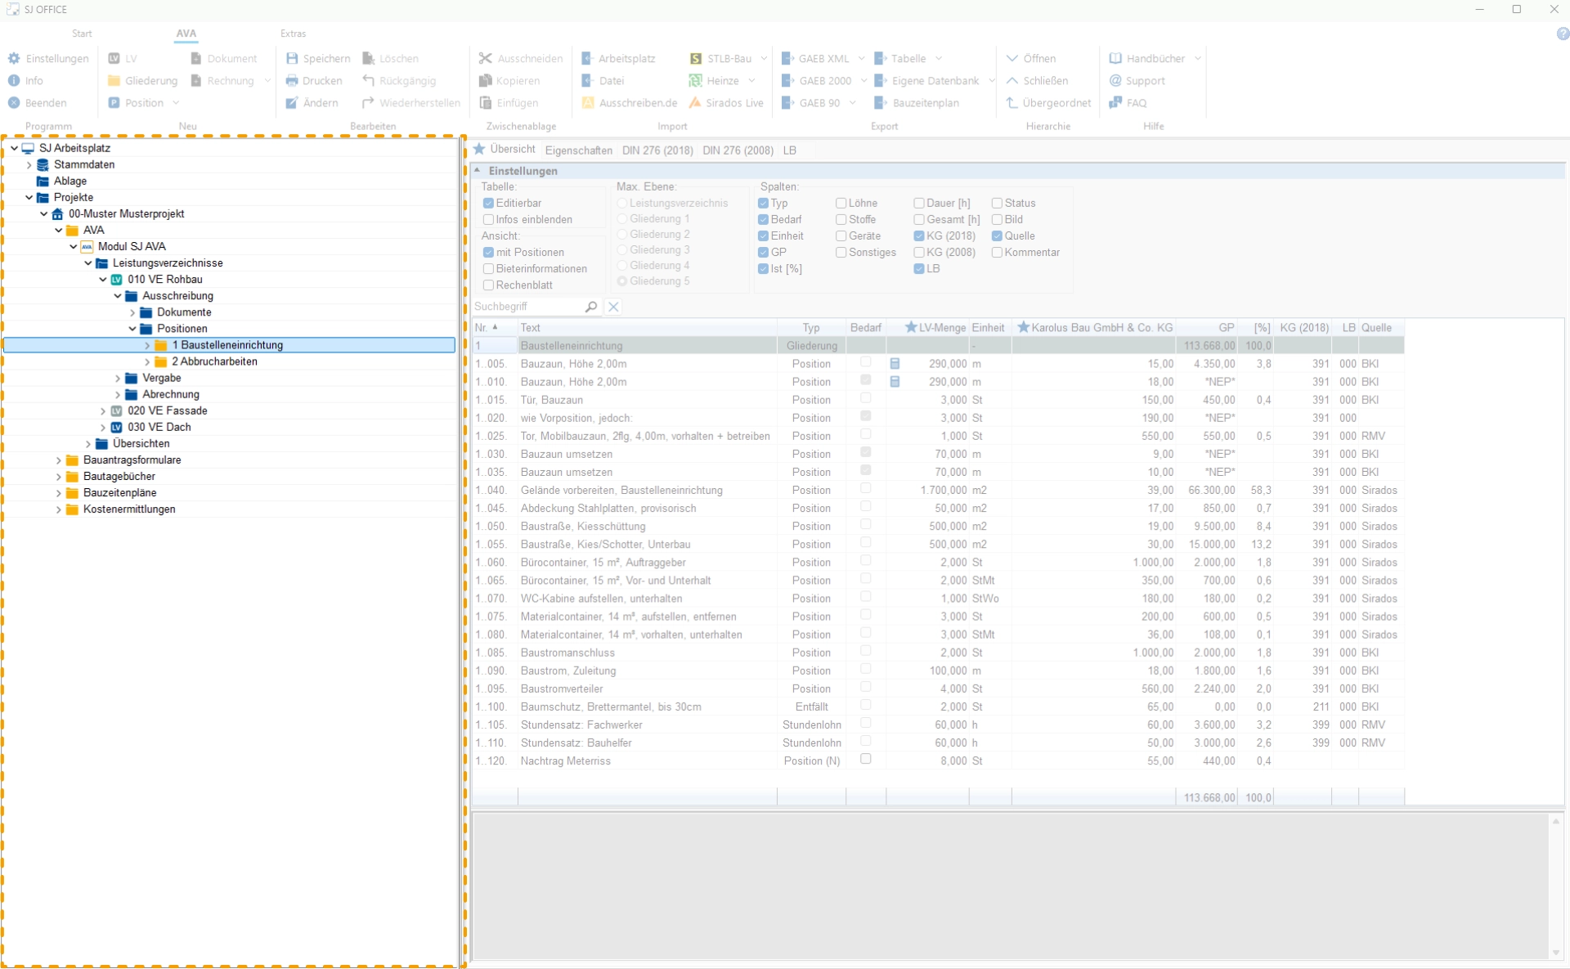Click the Speichern save icon
The height and width of the screenshot is (969, 1570).
(292, 58)
